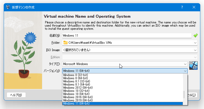Select Windows 8 (64-bit) from list
This screenshot has height=109, width=204.
123,78
